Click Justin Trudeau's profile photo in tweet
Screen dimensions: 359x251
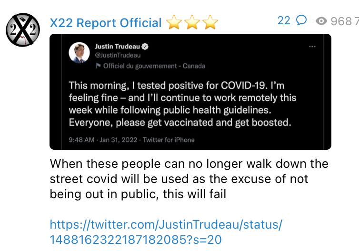(80, 53)
